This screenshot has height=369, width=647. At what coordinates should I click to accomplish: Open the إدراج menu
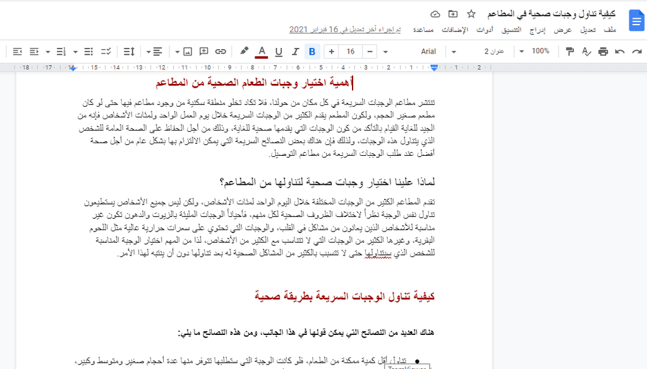[x=537, y=30]
